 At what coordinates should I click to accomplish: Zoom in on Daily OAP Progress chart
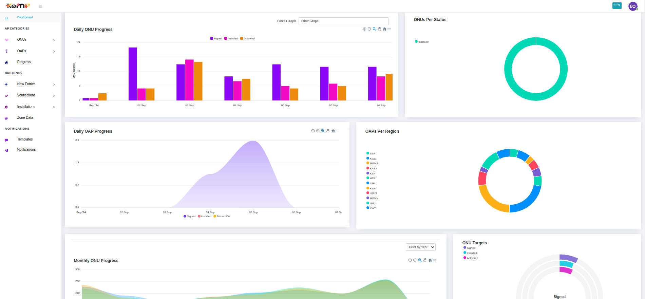coord(313,131)
